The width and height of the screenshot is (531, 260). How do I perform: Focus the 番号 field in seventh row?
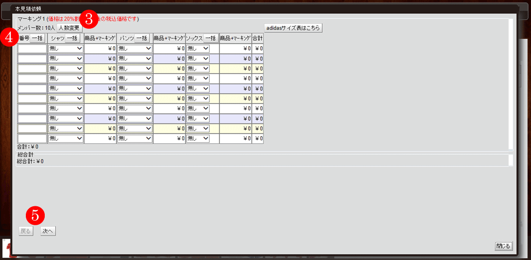click(x=32, y=108)
